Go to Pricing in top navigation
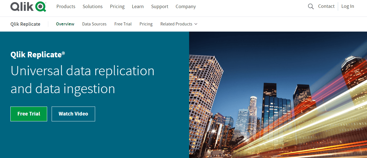Screen dimensions: 367x158 click(117, 6)
